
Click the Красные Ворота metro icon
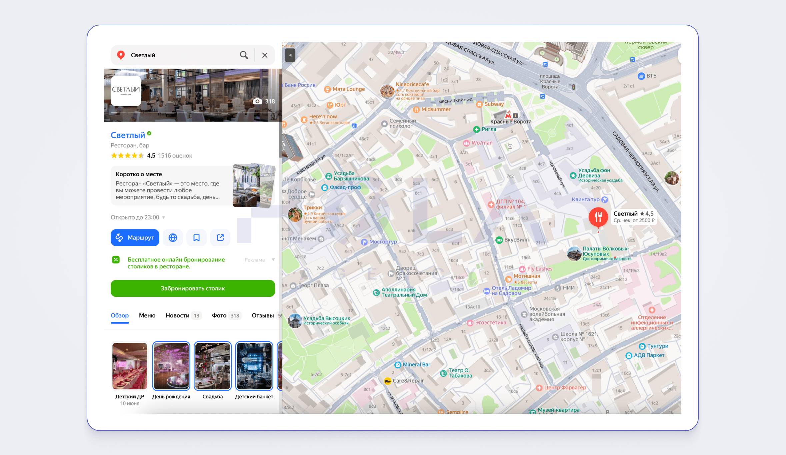pyautogui.click(x=508, y=116)
